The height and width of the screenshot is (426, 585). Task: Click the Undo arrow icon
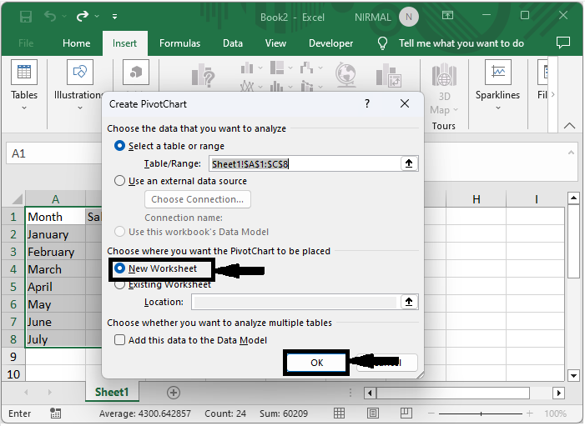pos(49,16)
